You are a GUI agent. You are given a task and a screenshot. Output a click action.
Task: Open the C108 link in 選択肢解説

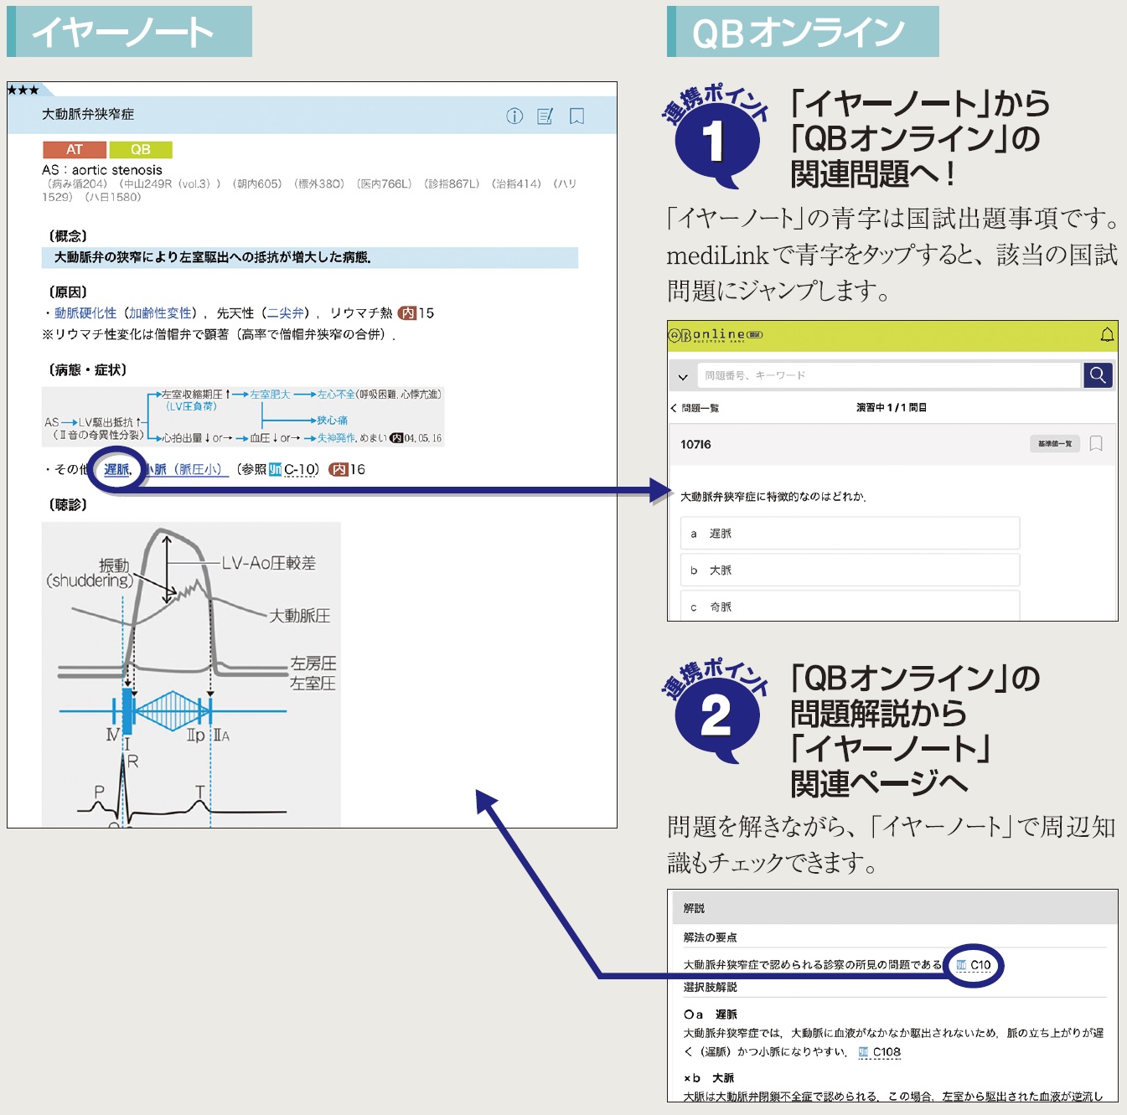pos(880,1053)
